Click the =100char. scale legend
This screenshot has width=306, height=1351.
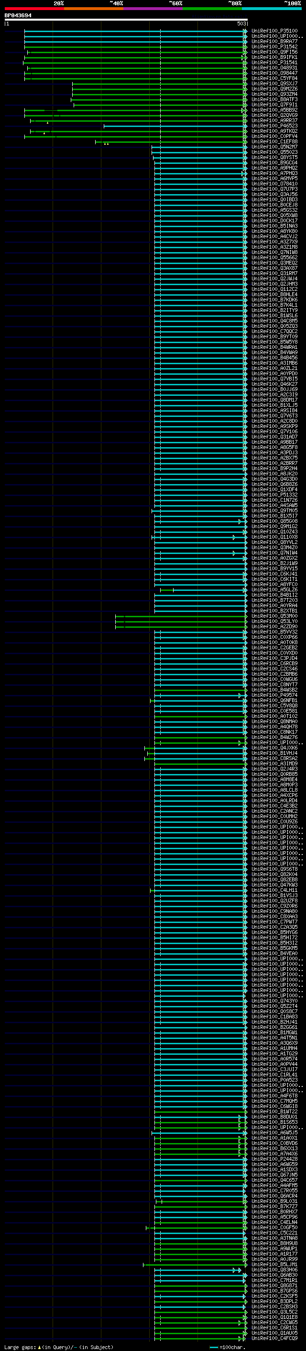227,1347
